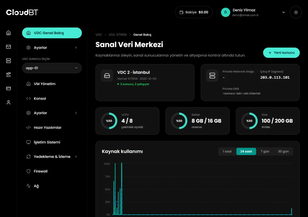Click the Disk %50 progress ring

pyautogui.click(x=249, y=121)
